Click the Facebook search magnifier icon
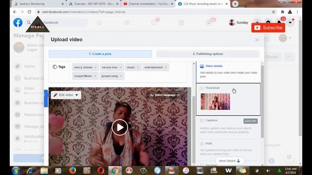 pos(29,23)
